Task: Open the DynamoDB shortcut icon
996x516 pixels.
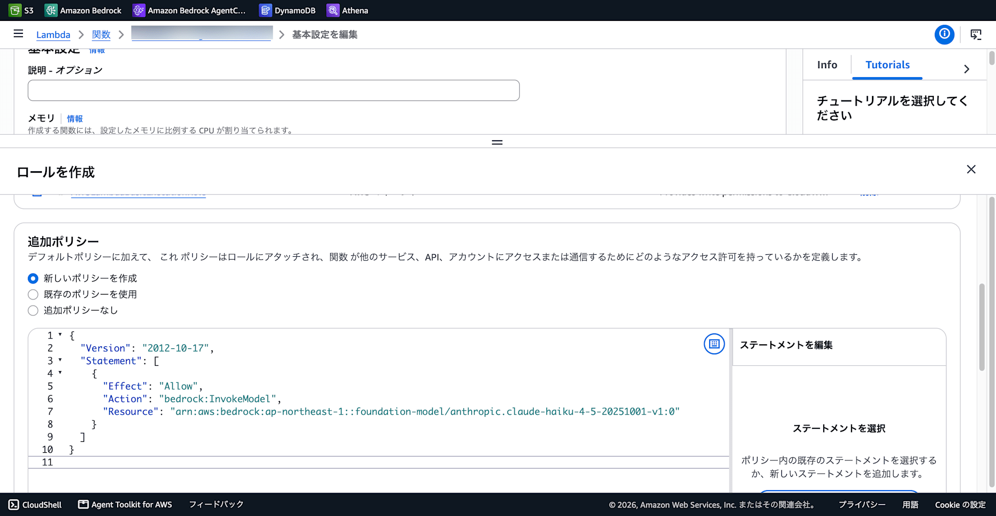Action: [x=265, y=10]
